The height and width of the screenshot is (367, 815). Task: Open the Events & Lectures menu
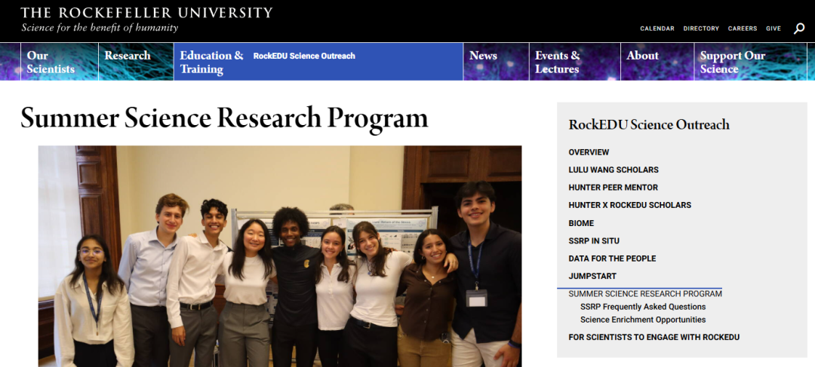coord(575,62)
